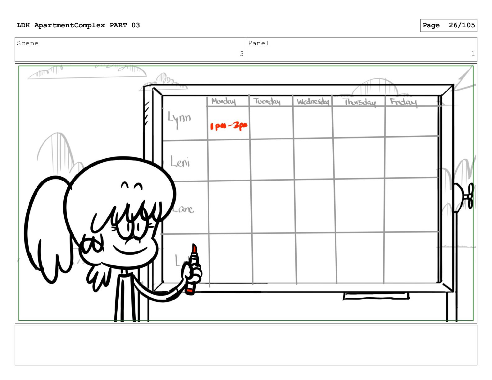Click the 'Leni' row name on whiteboard
492x380 pixels.
[180, 162]
